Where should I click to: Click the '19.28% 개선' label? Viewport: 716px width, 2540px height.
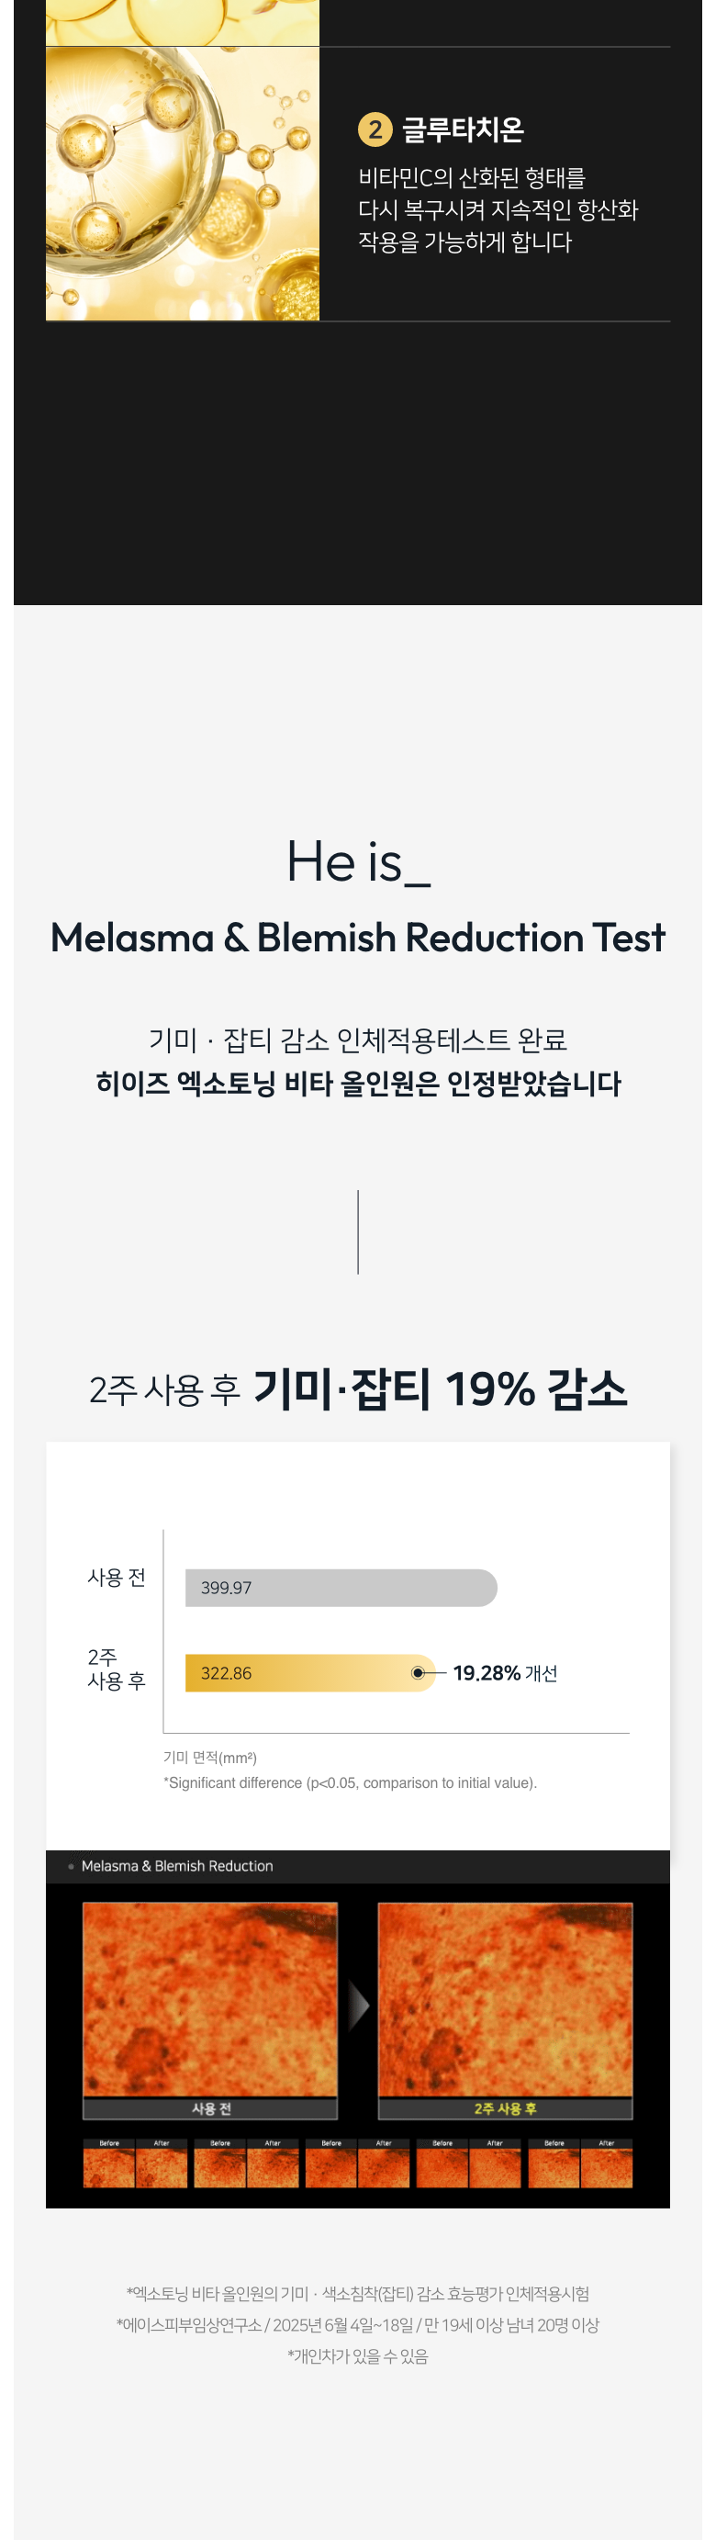(x=505, y=1672)
